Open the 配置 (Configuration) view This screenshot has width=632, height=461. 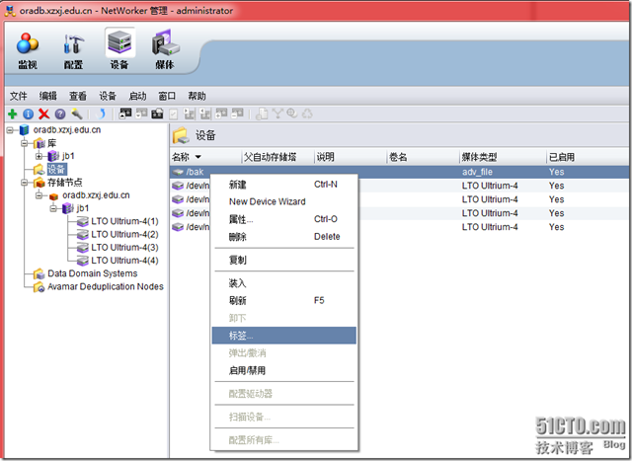point(73,50)
